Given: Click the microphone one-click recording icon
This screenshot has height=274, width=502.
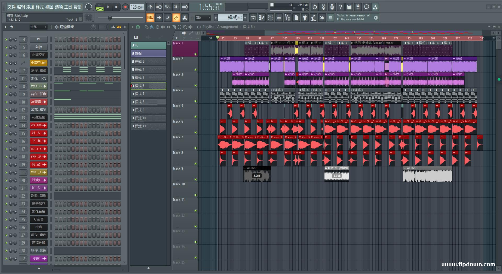Looking at the screenshot, I should point(332,7).
